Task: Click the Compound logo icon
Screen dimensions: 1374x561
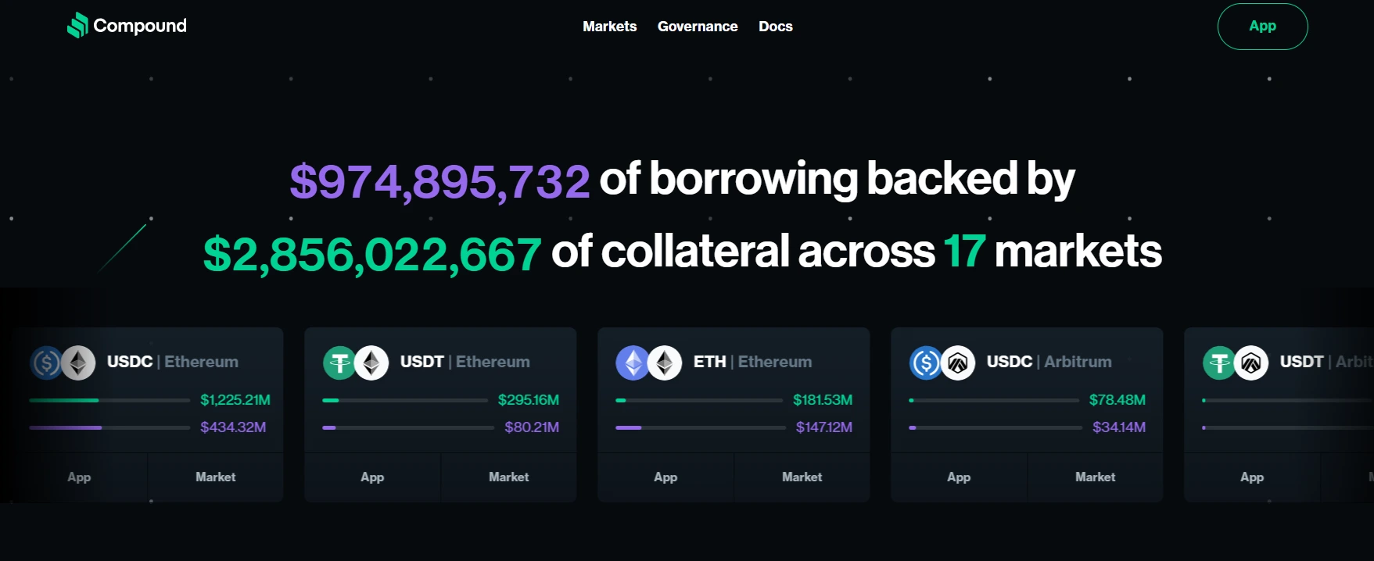Action: [x=77, y=26]
